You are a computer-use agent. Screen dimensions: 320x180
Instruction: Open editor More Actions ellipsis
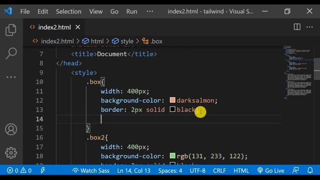tap(309, 27)
